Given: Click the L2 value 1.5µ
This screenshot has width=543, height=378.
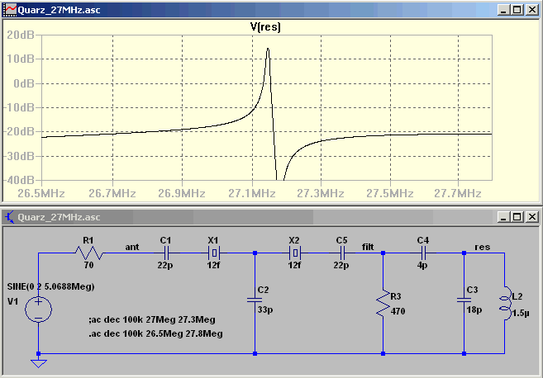Looking at the screenshot, I should (521, 314).
